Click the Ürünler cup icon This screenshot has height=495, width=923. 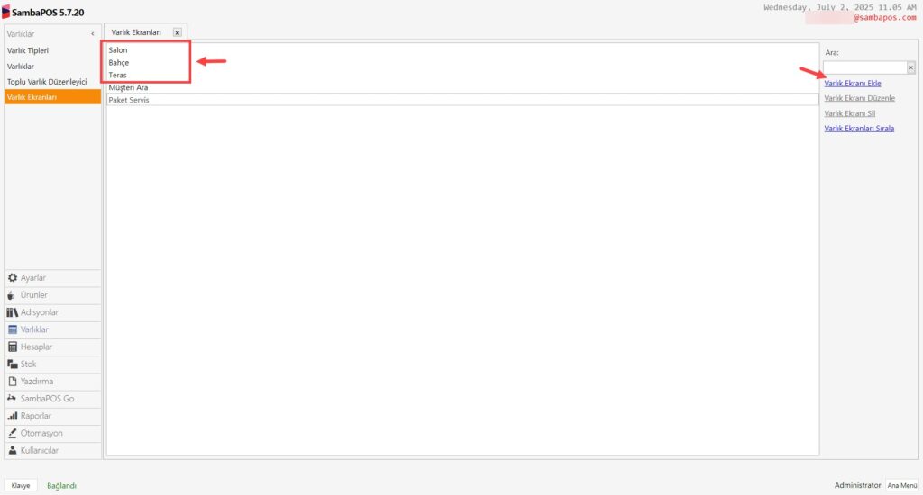pos(11,295)
